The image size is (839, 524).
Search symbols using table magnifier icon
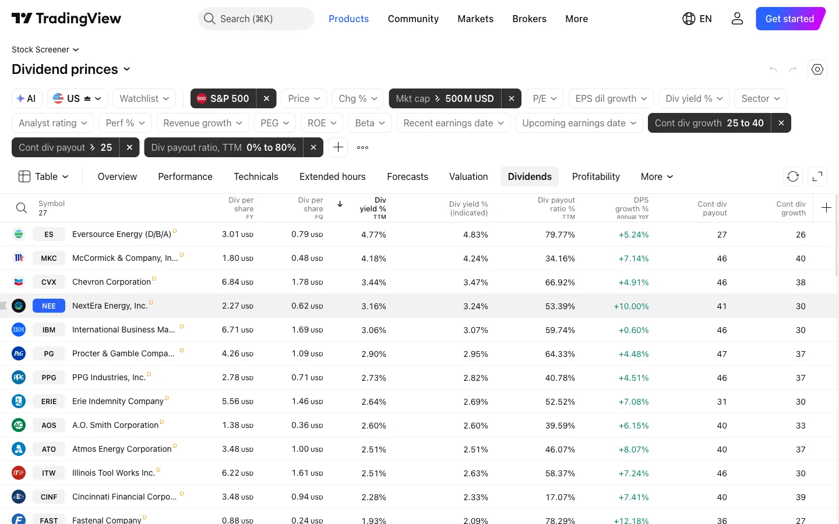point(22,208)
